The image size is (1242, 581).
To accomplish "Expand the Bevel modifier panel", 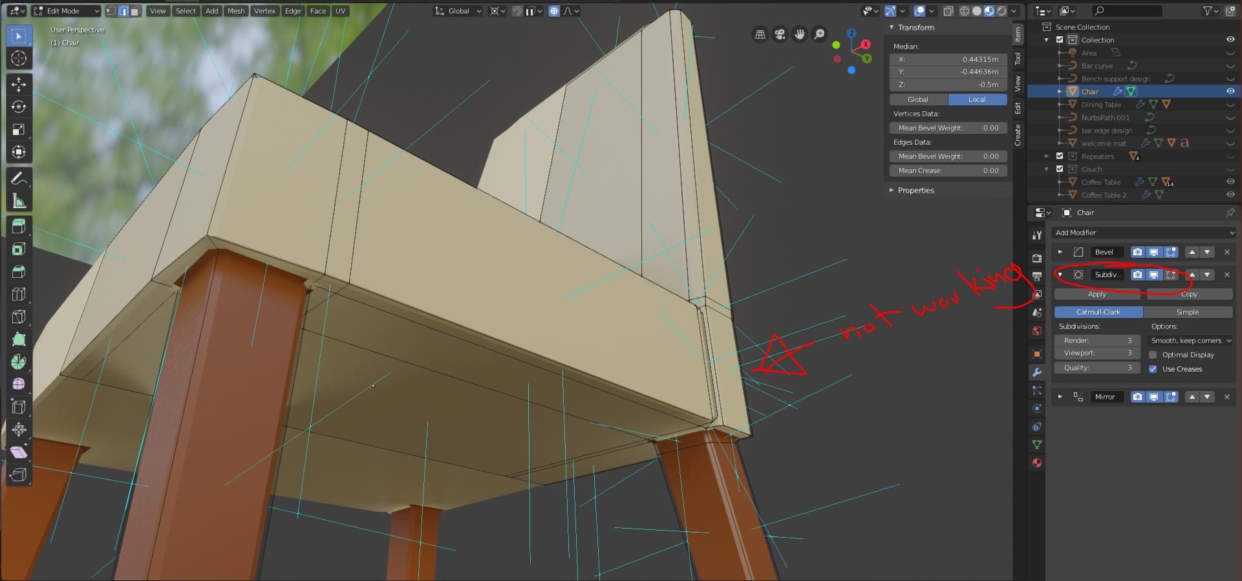I will click(x=1060, y=252).
